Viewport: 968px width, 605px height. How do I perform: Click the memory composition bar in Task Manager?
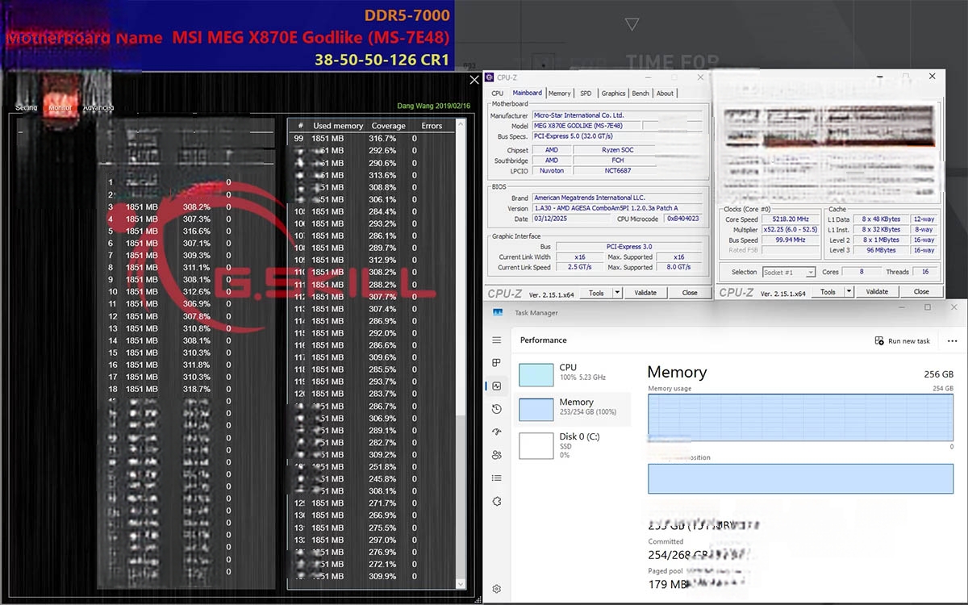tap(801, 478)
